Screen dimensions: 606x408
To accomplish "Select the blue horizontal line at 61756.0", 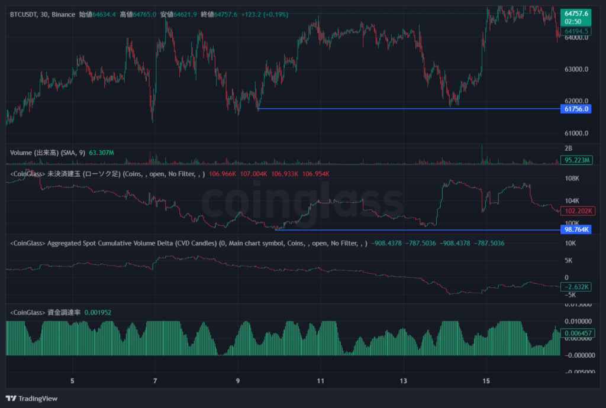I will pyautogui.click(x=409, y=109).
